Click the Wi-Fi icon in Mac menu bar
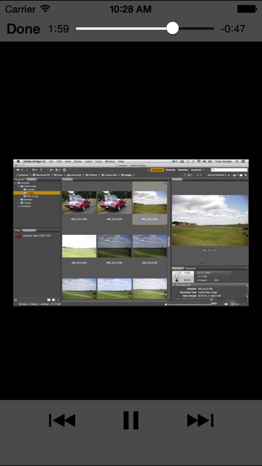The width and height of the screenshot is (262, 466). click(199, 162)
